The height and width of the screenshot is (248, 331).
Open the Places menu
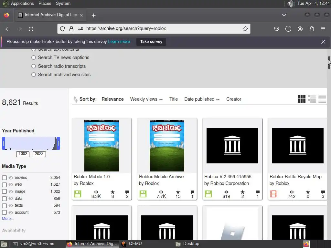[45, 3]
